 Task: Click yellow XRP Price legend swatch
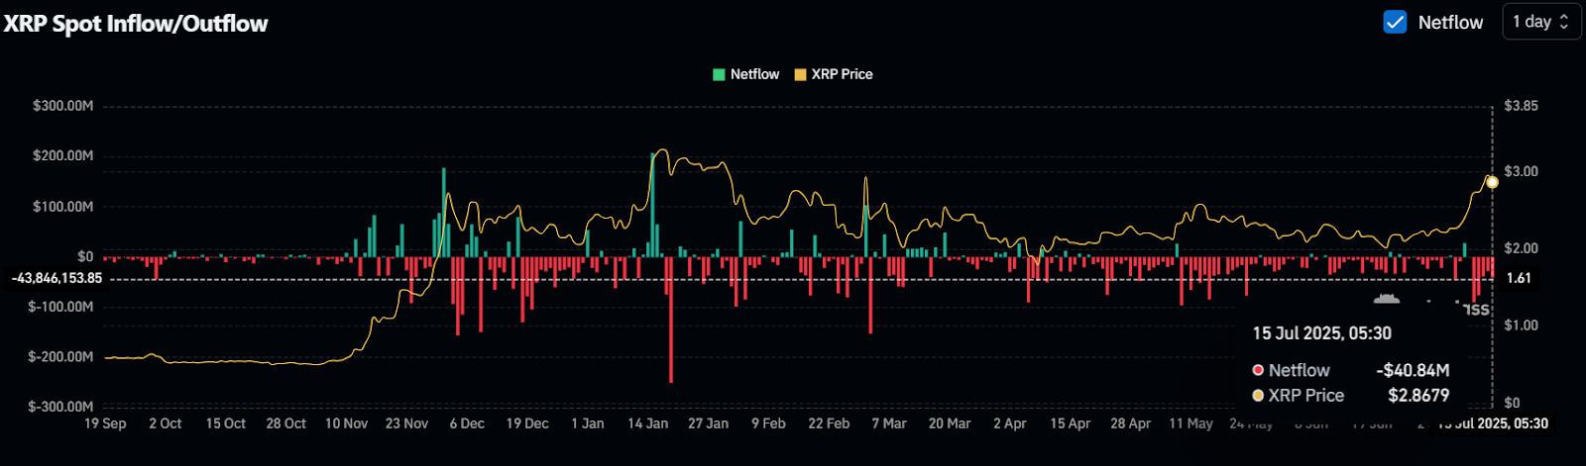(800, 74)
